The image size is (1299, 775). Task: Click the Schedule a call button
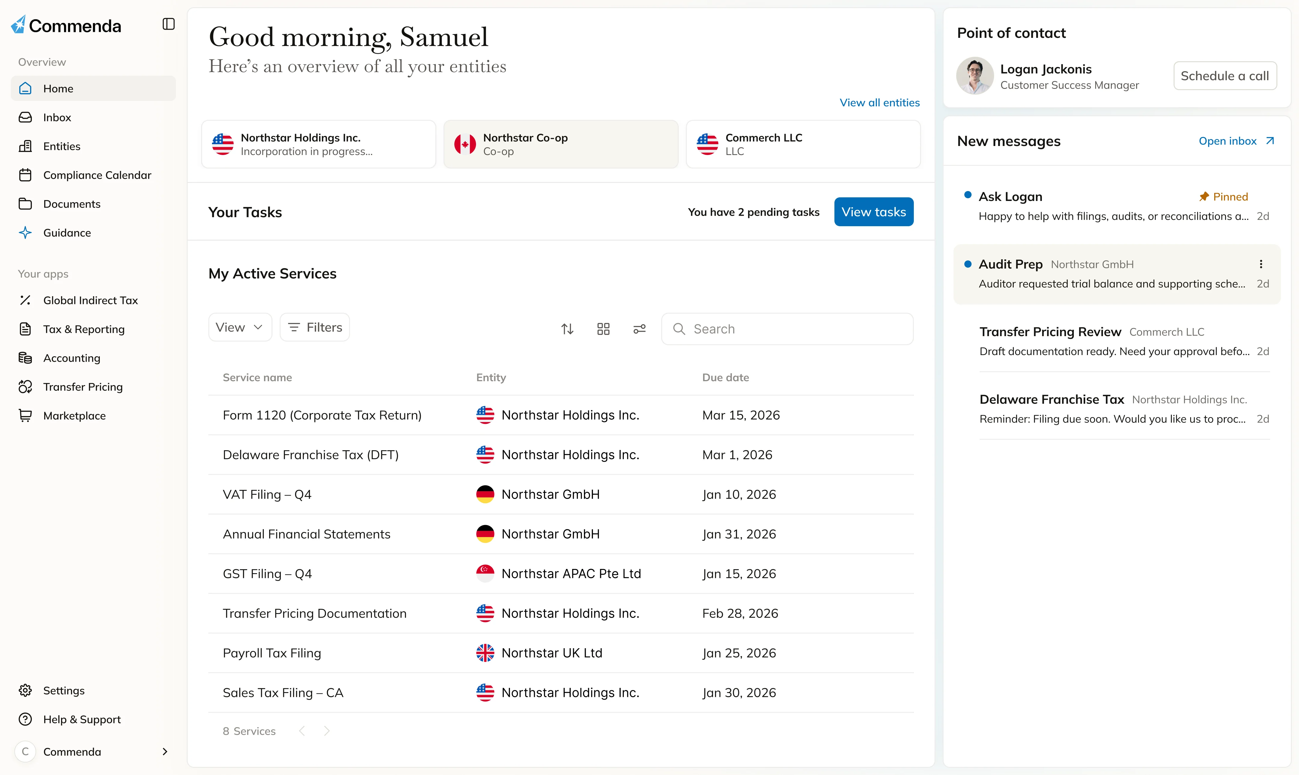tap(1225, 75)
